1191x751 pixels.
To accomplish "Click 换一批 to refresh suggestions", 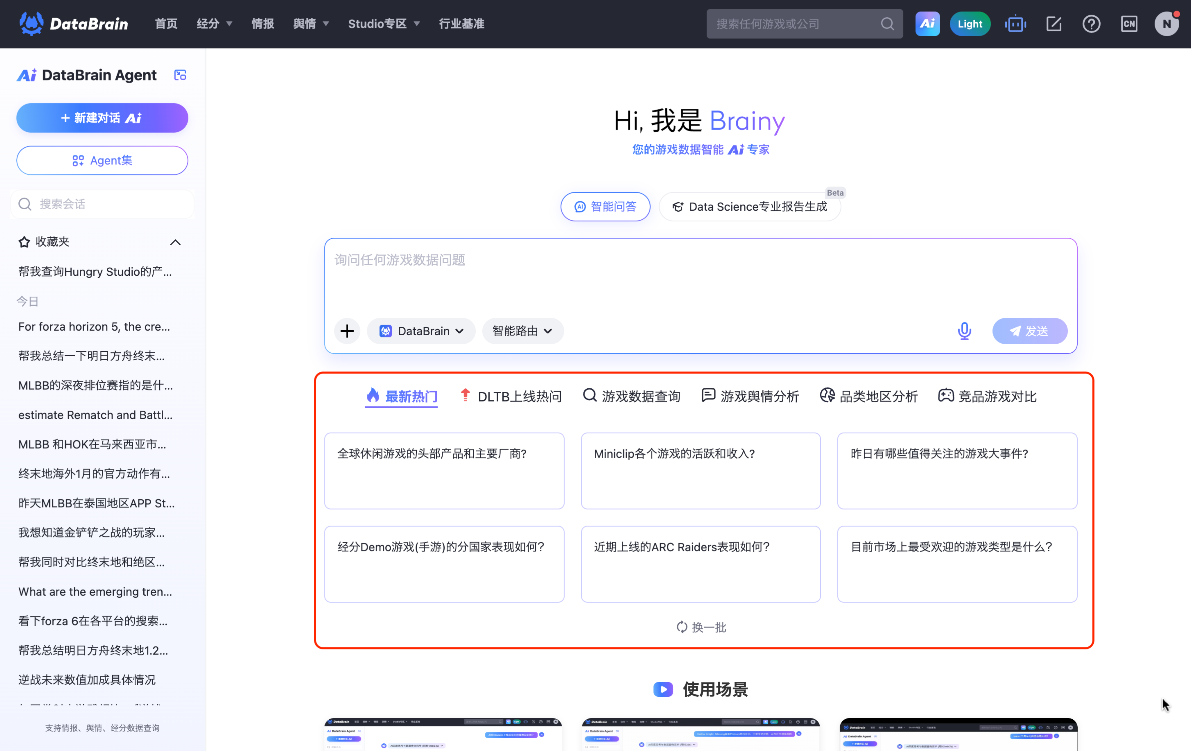I will pyautogui.click(x=701, y=627).
